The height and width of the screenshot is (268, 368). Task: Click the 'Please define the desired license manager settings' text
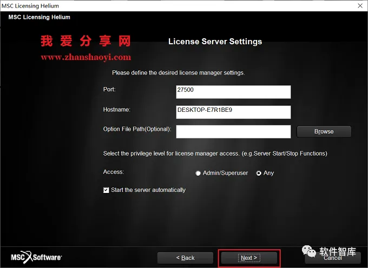coord(179,73)
